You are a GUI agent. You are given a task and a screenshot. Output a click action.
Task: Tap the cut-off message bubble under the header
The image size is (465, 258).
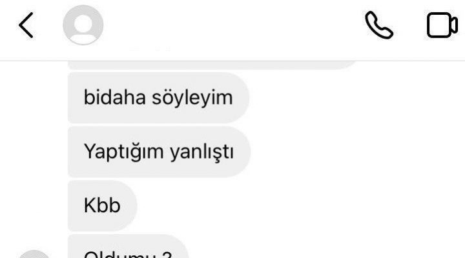coord(212,65)
